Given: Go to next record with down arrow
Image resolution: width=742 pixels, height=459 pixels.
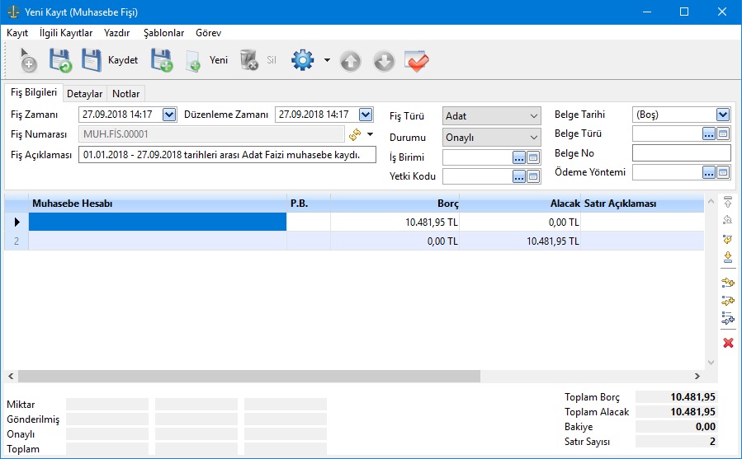Looking at the screenshot, I should (x=384, y=61).
